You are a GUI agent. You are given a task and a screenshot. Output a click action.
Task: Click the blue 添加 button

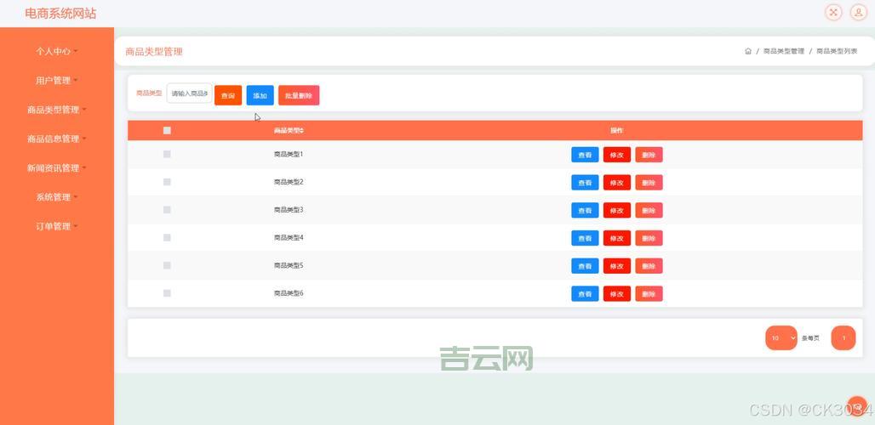pyautogui.click(x=260, y=96)
